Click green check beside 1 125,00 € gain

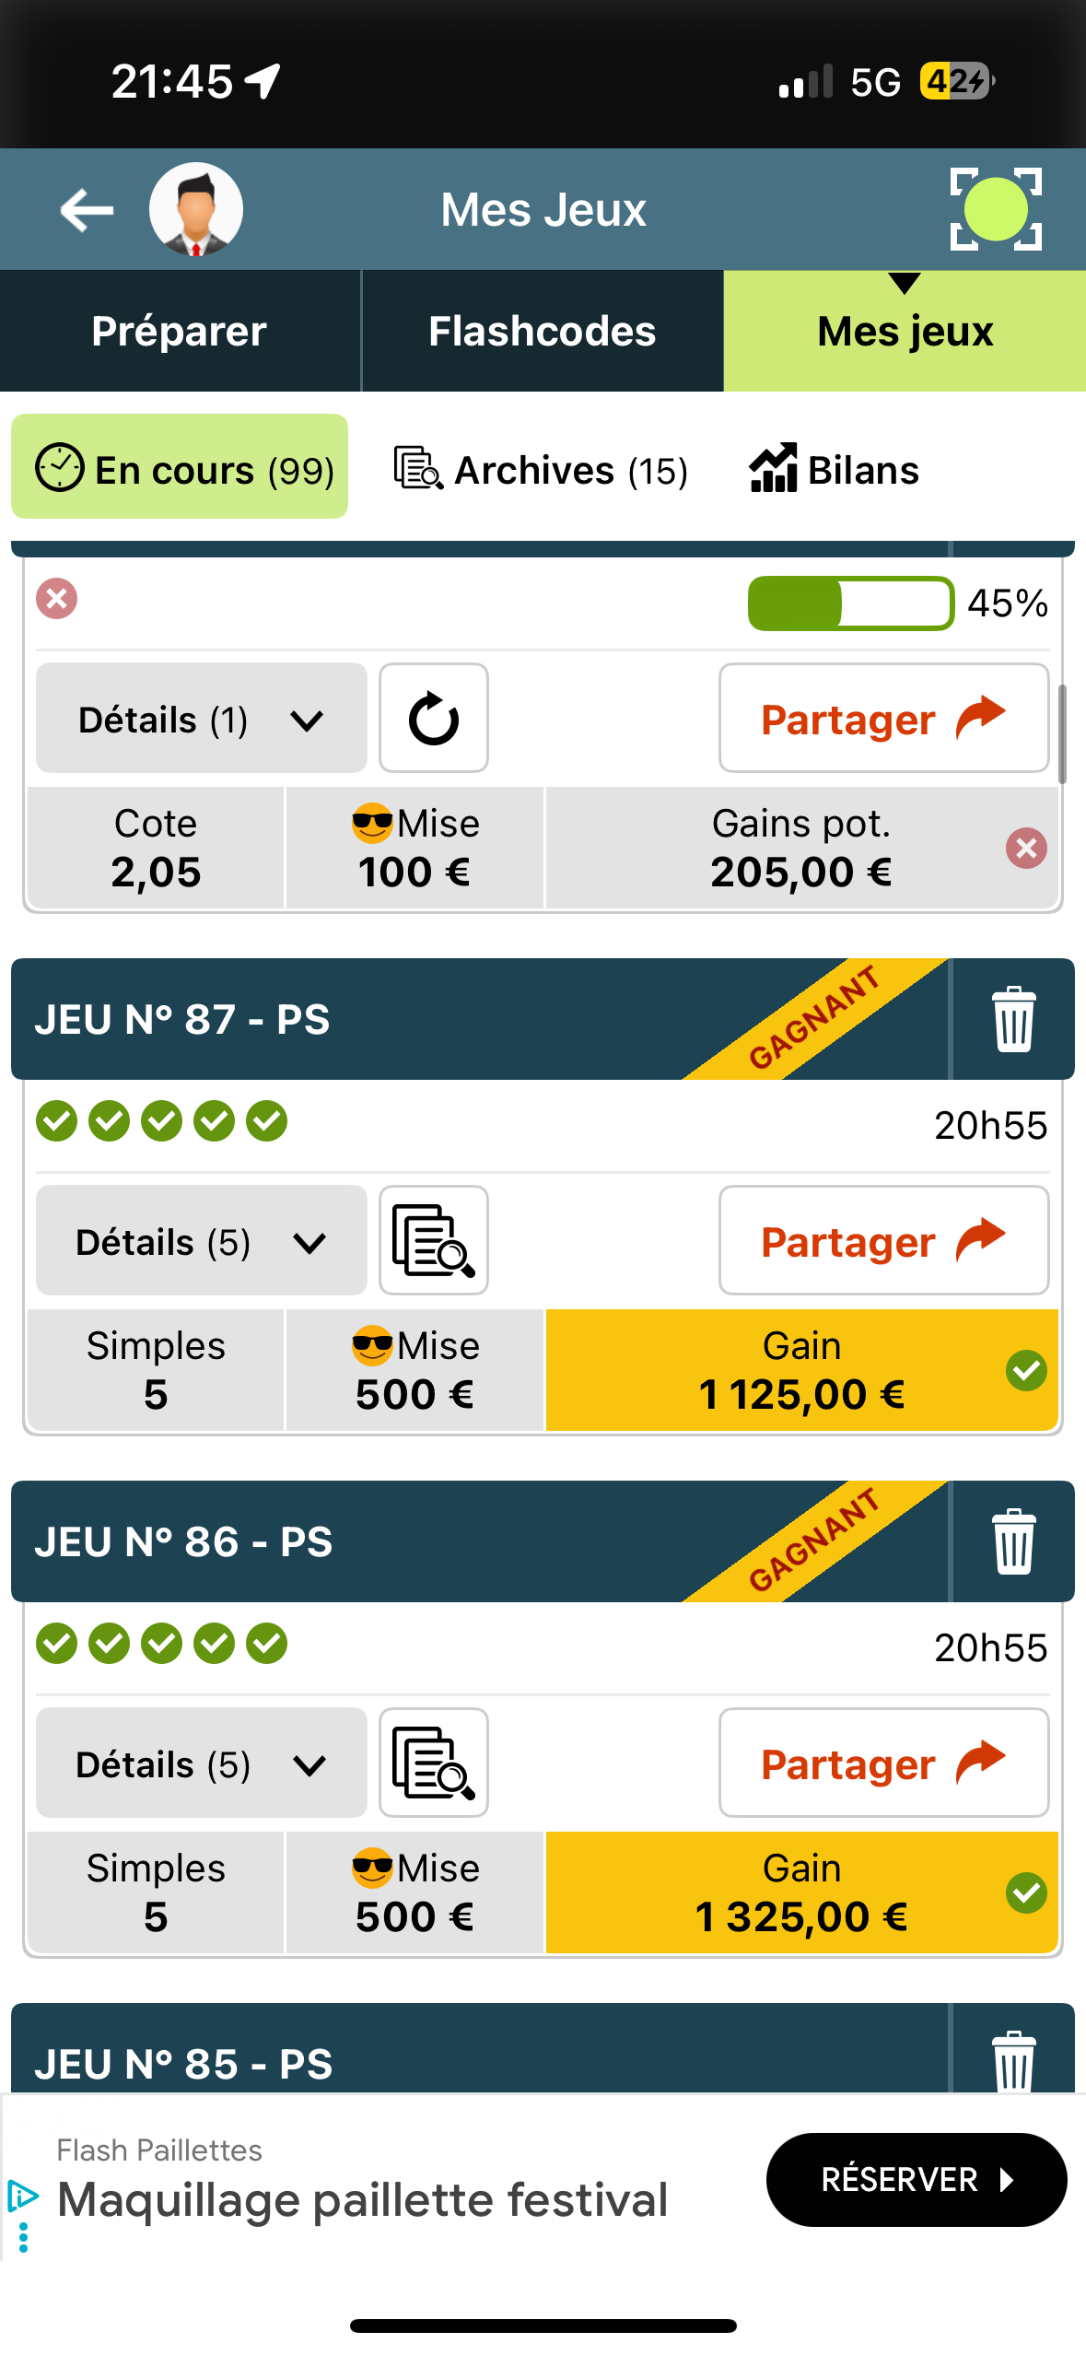1026,1371
